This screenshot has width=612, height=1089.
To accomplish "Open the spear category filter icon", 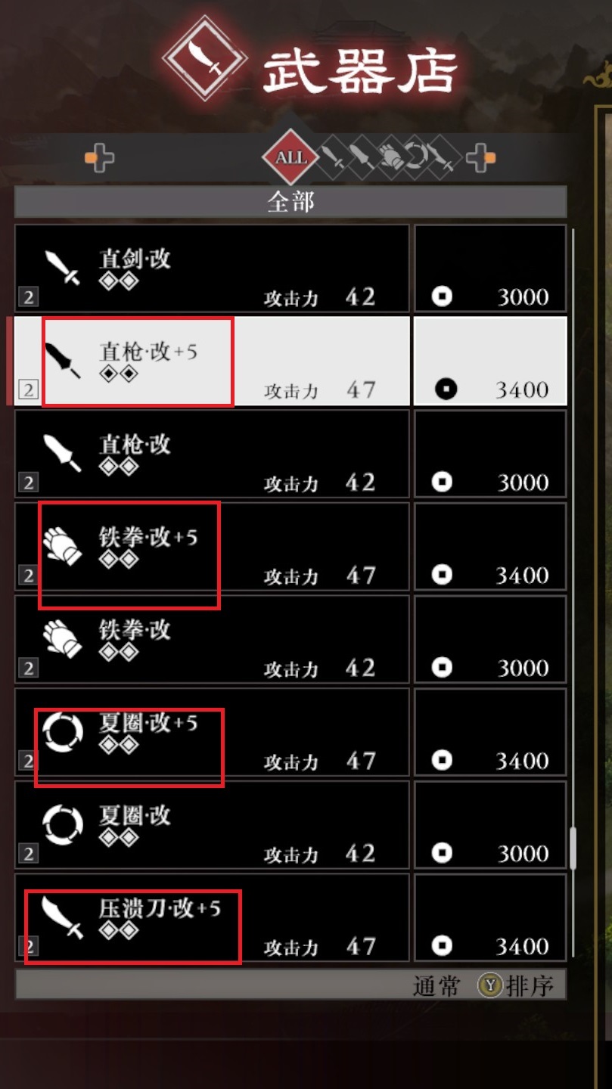I will tap(362, 157).
